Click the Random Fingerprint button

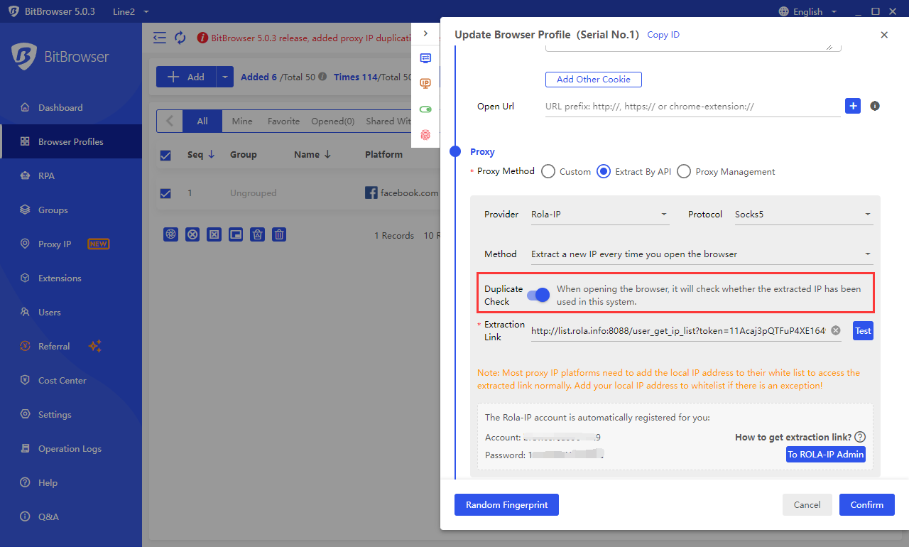click(506, 505)
